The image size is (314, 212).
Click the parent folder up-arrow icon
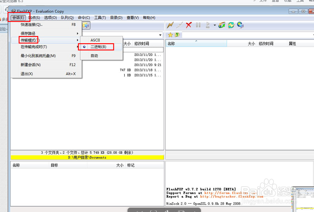point(177,35)
